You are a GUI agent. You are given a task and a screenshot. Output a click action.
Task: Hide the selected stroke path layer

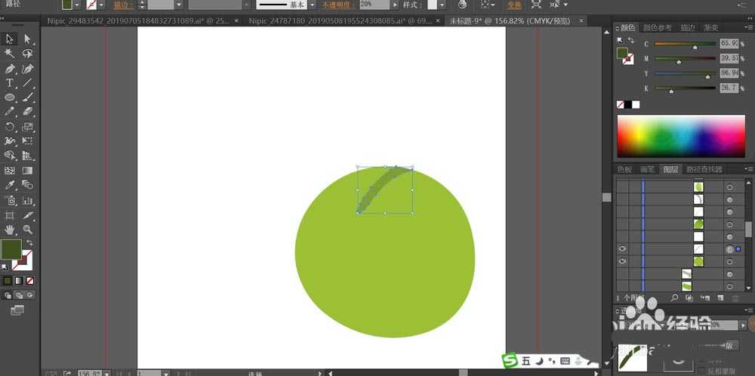click(623, 248)
